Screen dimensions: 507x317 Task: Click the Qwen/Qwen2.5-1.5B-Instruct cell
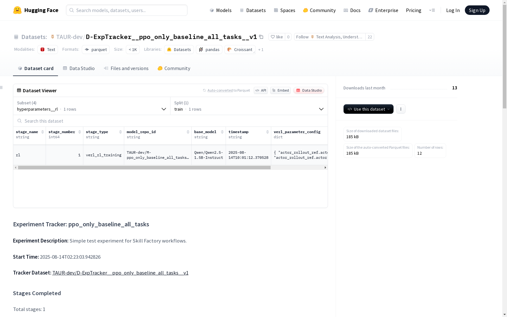click(209, 155)
